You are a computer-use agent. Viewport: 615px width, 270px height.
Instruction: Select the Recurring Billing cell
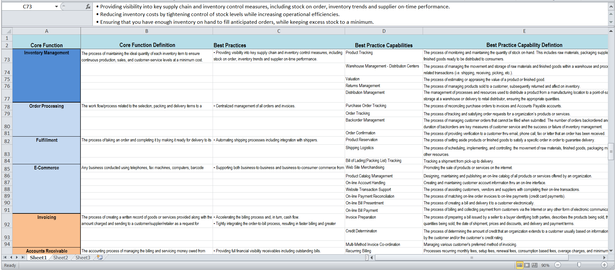click(384, 251)
